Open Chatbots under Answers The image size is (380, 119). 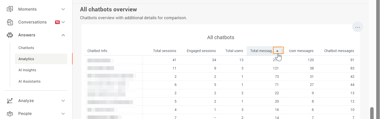click(x=26, y=48)
